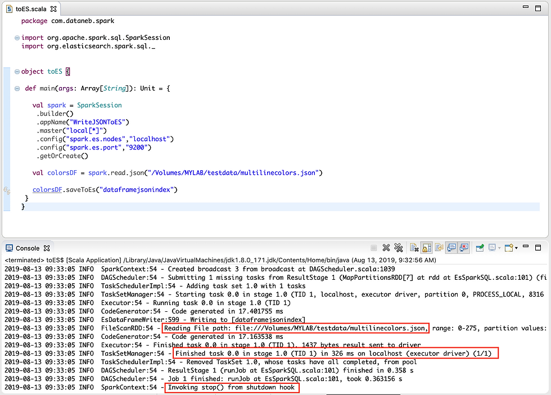
Task: Place cursor on package com.dataneb.spark line
Action: click(68, 21)
